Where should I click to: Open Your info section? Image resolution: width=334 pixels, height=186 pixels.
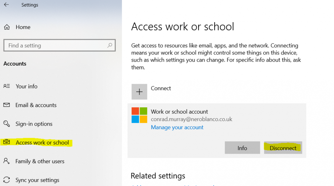tap(26, 86)
